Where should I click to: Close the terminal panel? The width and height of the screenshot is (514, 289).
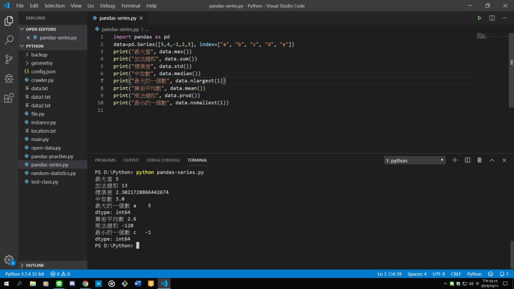pos(504,160)
